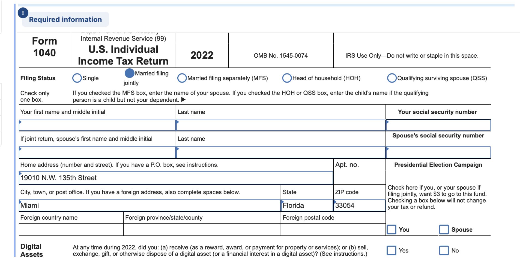
Task: Check Yes for the digital assets question
Action: pyautogui.click(x=392, y=250)
